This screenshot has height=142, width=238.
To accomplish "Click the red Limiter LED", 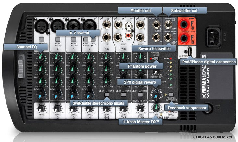I will (x=171, y=58).
